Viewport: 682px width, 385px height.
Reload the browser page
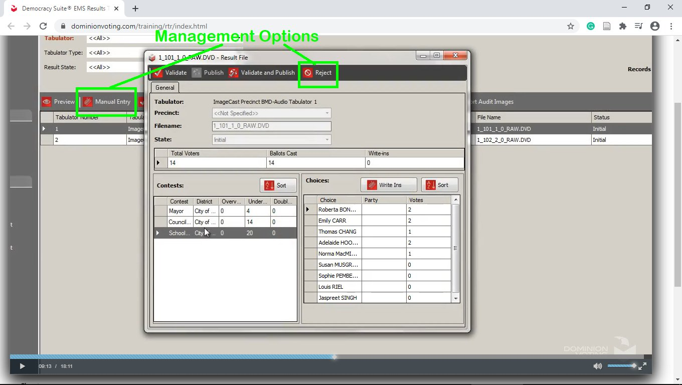click(x=43, y=26)
